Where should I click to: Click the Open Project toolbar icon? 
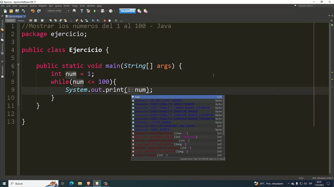(17, 11)
